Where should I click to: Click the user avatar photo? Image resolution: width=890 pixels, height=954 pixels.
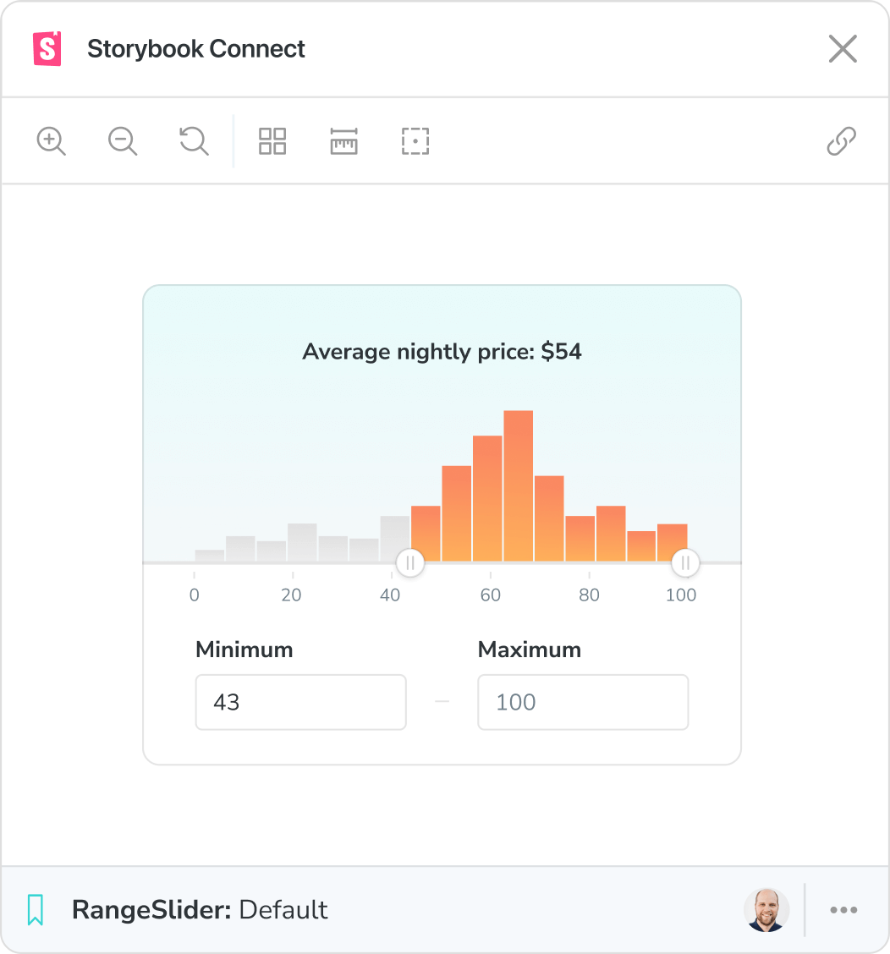(x=766, y=910)
